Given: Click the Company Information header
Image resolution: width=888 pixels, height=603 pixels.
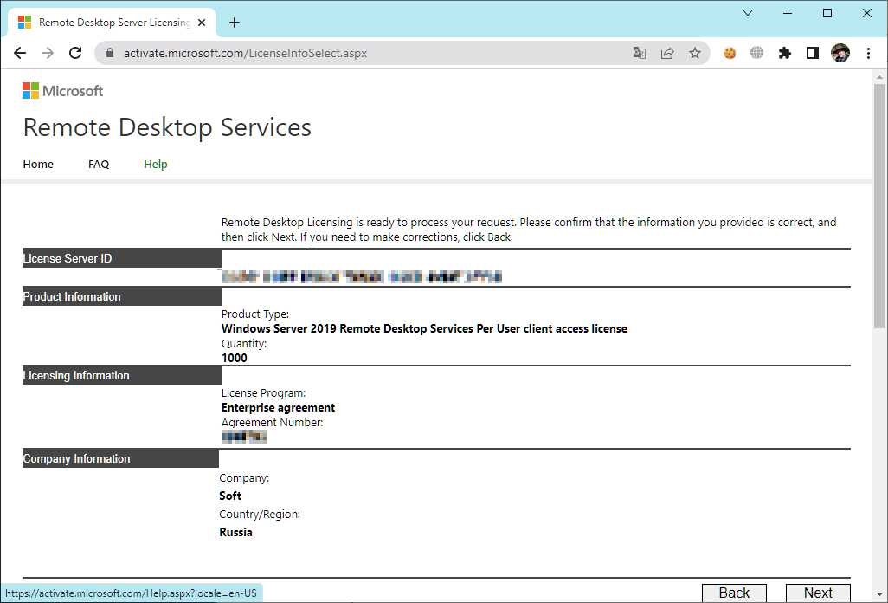Looking at the screenshot, I should coord(120,458).
